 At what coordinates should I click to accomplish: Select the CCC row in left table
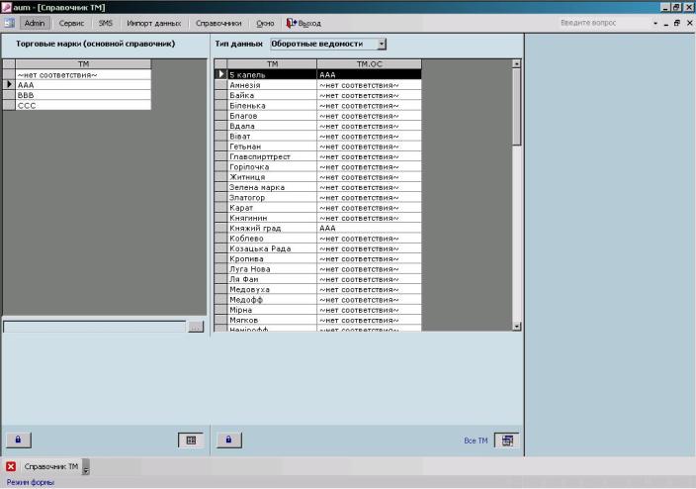[83, 105]
